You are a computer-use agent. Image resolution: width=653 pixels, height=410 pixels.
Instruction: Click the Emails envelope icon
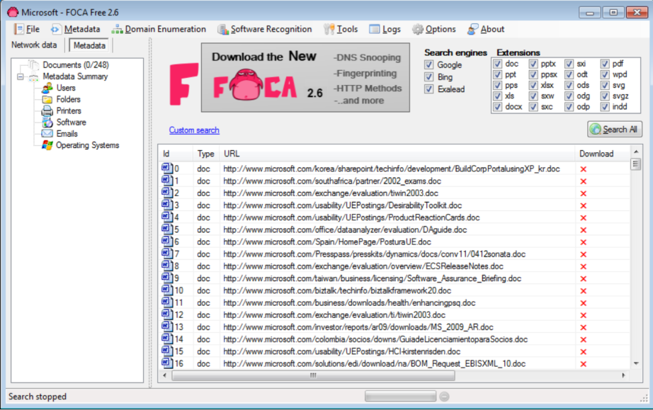point(47,134)
